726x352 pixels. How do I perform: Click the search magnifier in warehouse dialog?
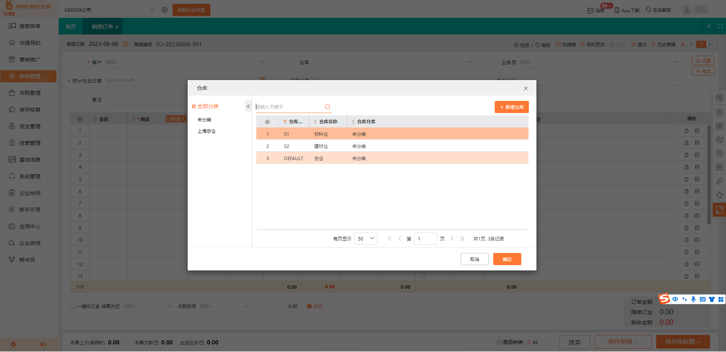coord(327,107)
